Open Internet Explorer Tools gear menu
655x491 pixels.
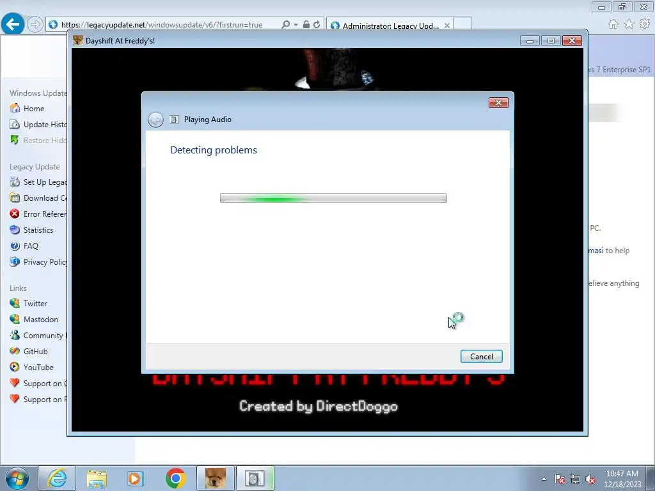[645, 24]
